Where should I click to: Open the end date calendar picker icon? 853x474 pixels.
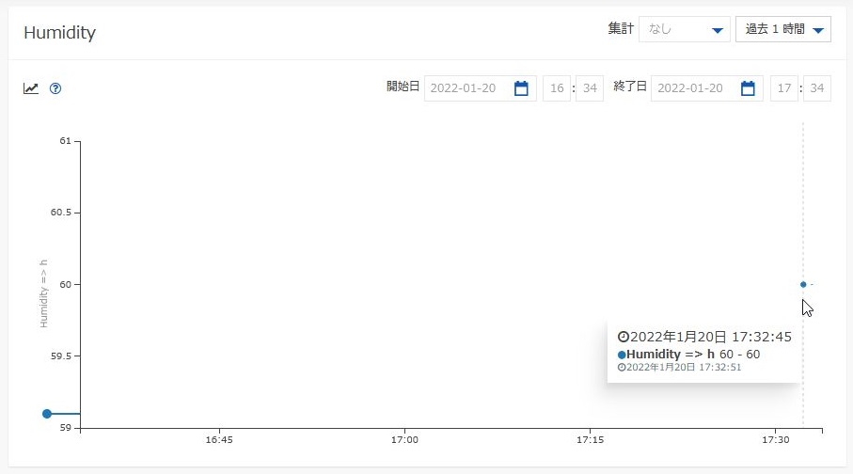(x=748, y=88)
